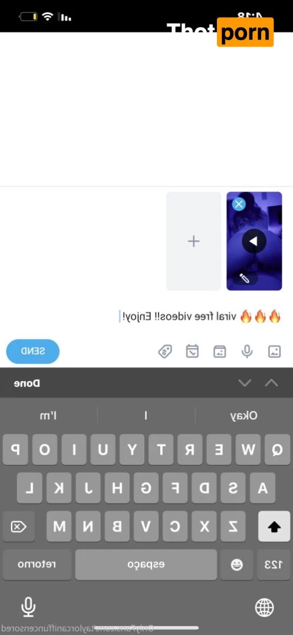Screen dimensions: 293x635
Task: Tap the down chevron above keyboard
Action: [245, 383]
